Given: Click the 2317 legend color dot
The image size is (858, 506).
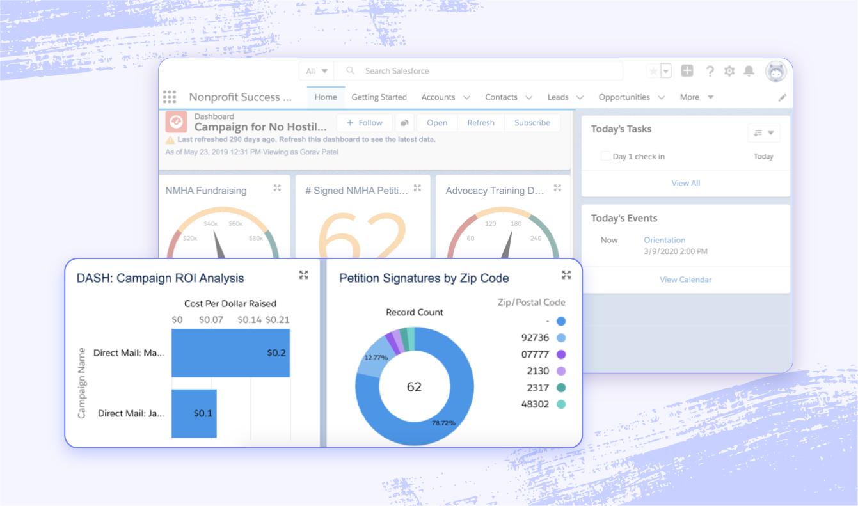Looking at the screenshot, I should point(561,388).
